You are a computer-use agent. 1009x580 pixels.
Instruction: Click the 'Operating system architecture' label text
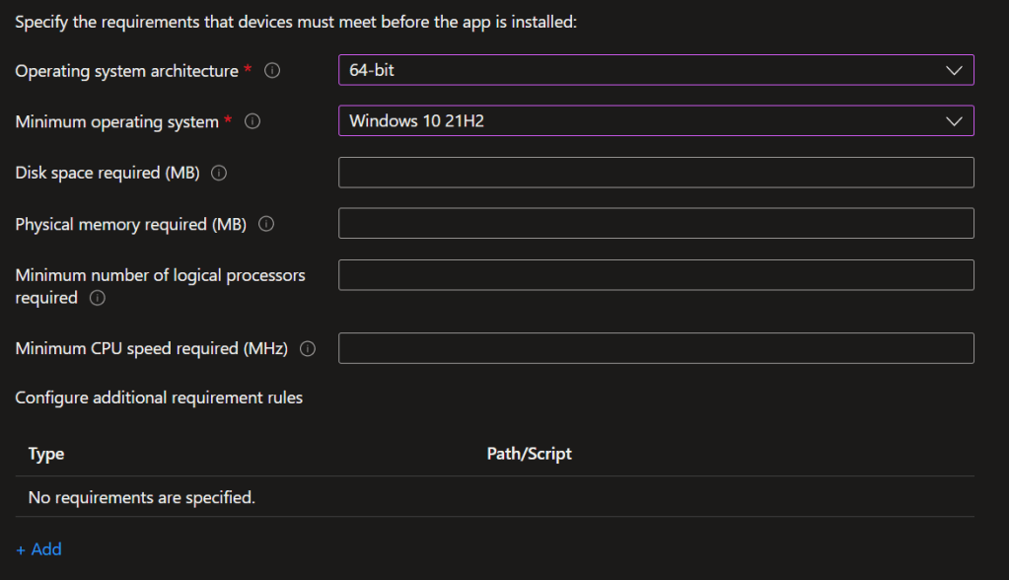[x=126, y=71]
